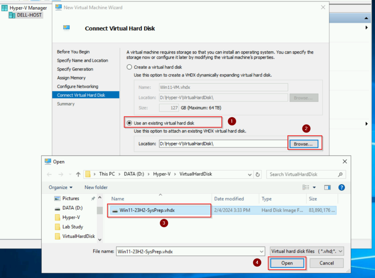Expand the address bar history dropdown
375x278 pixels.
250,175
